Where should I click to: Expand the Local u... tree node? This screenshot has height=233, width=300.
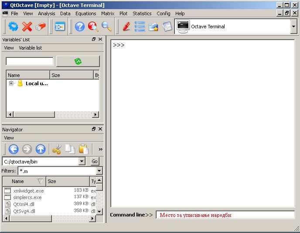tap(11, 83)
